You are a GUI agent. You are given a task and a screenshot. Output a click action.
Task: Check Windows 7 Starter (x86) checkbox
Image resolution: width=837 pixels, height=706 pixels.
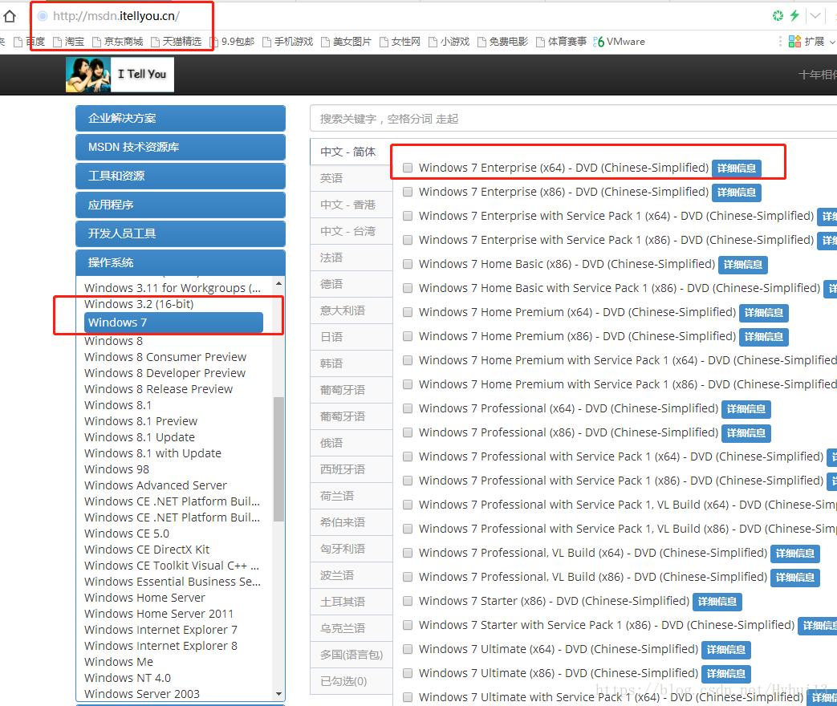[408, 602]
